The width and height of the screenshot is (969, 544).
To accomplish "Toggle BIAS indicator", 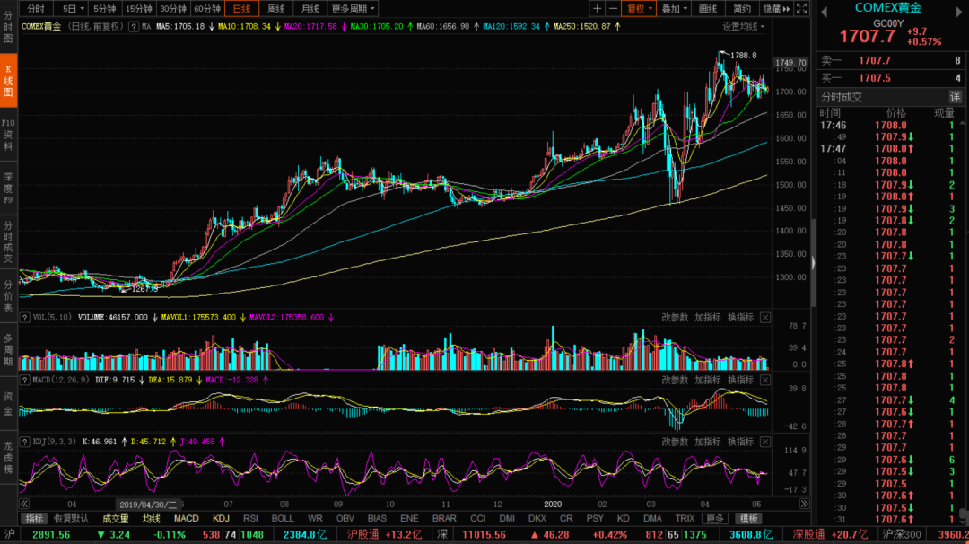I will 377,519.
